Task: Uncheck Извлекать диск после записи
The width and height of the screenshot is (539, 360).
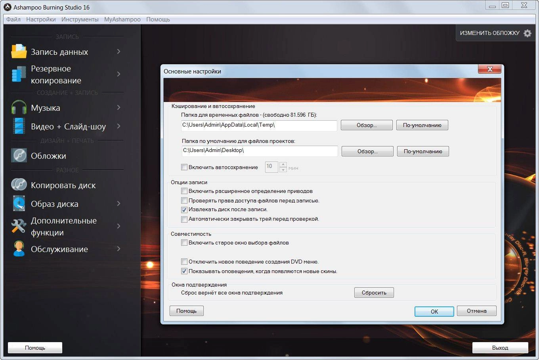Action: 184,210
